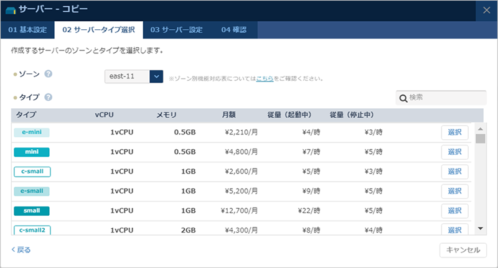
Task: Click the scrollbar up arrow in type list
Action: (480, 127)
